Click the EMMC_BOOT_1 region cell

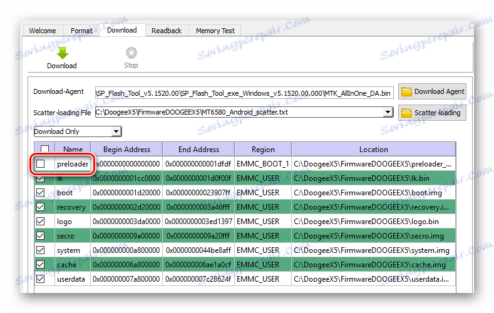coord(263,164)
